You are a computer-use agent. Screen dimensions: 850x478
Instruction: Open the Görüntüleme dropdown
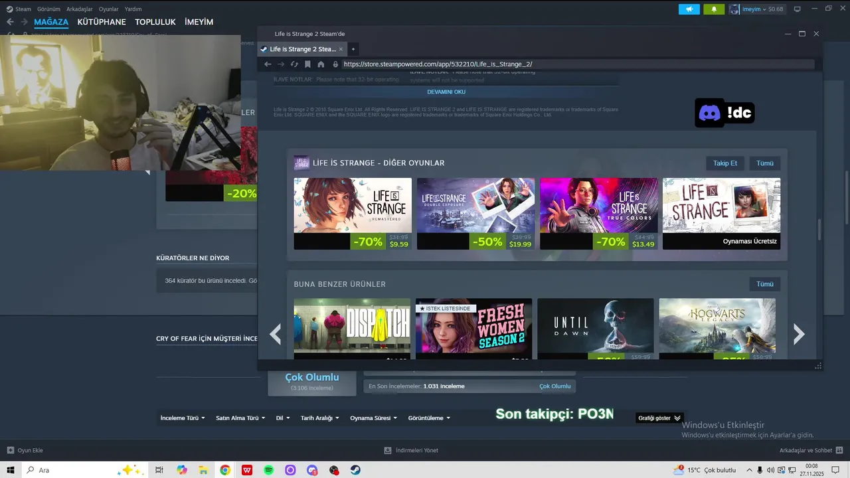[x=430, y=418]
